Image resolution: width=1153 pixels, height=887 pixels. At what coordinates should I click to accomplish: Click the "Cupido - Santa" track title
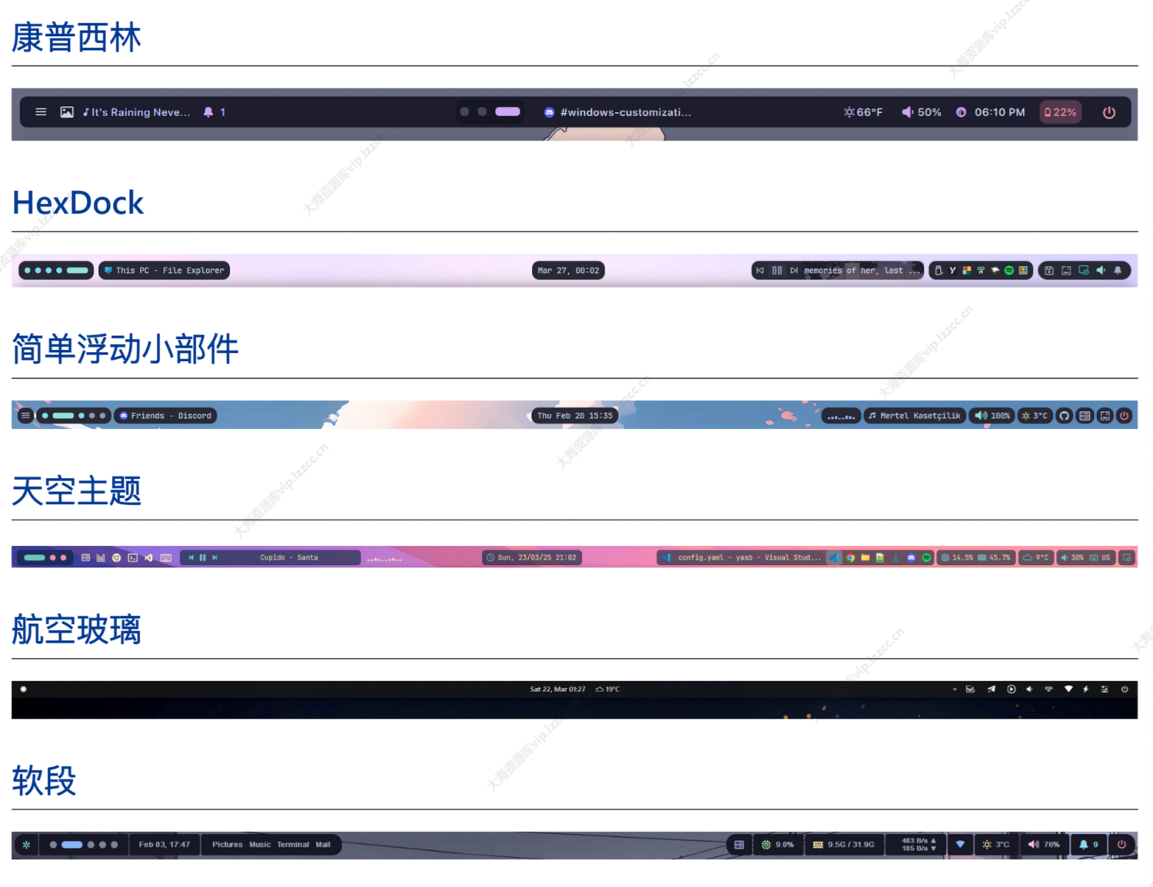[289, 558]
